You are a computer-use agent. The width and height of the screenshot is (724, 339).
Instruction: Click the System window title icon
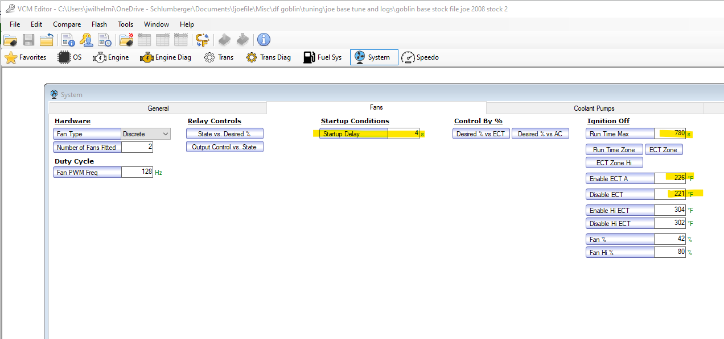[x=54, y=95]
